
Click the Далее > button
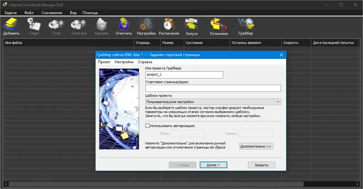213,165
